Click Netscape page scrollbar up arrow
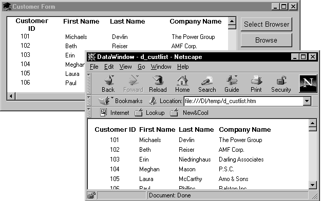The image size is (321, 201). tap(312, 123)
